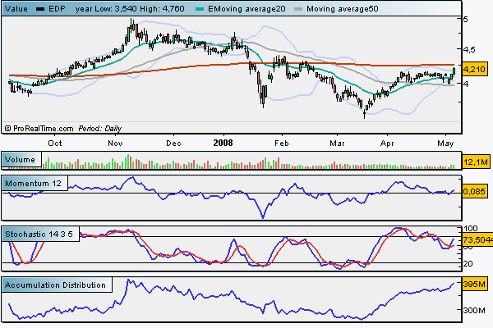Viewport: 493px width, 328px height.
Task: Click the '5' price axis label
Action: [x=465, y=19]
